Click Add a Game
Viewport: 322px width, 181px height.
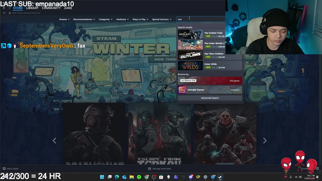(11, 169)
